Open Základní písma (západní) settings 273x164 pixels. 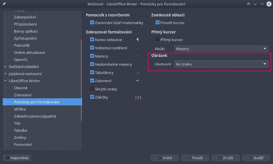coord(35,116)
